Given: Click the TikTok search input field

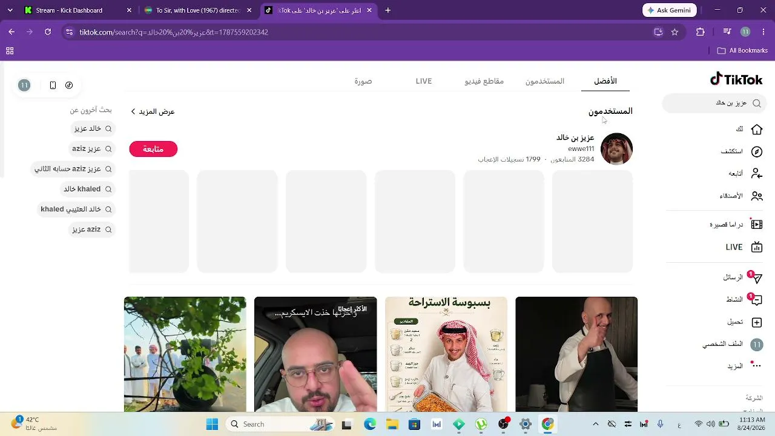Looking at the screenshot, I should (x=714, y=104).
